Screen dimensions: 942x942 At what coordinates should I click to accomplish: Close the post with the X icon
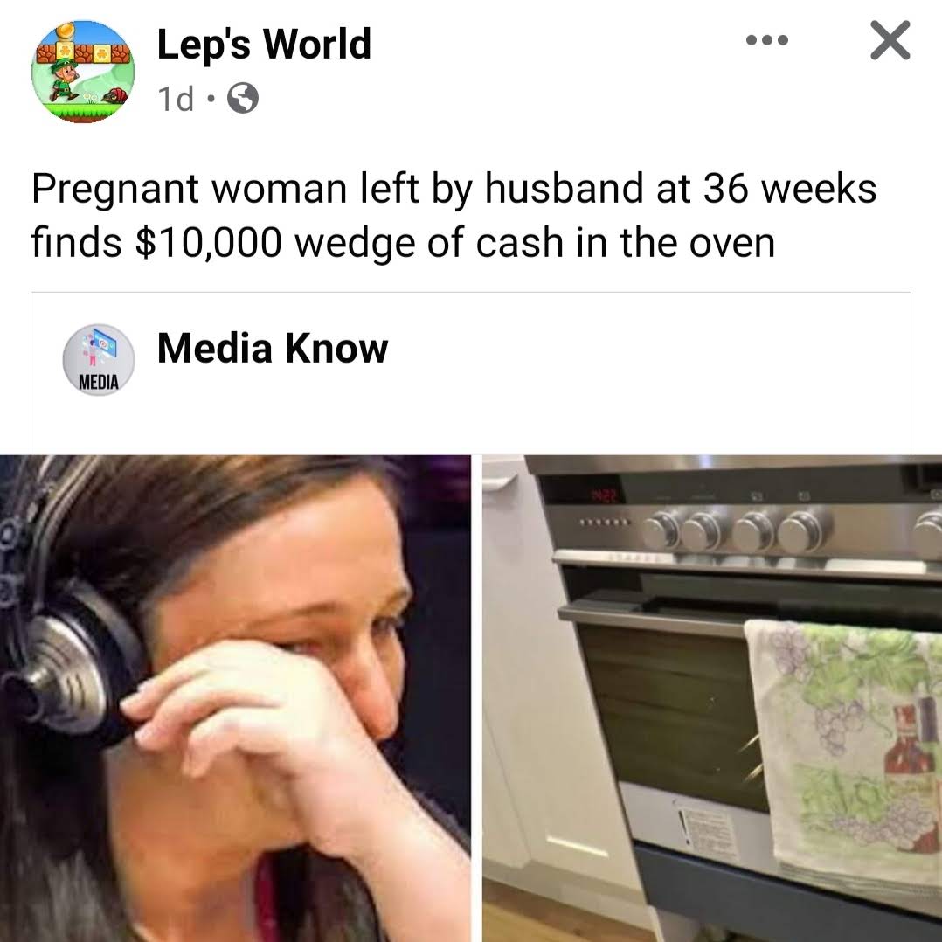pos(890,40)
